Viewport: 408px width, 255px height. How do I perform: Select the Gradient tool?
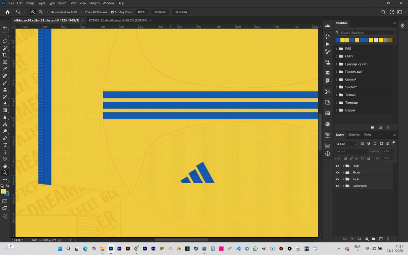pos(5,111)
